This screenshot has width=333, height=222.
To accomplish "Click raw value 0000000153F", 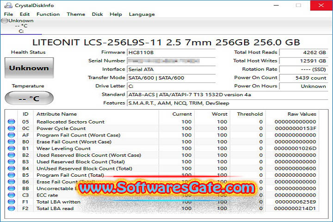I will [x=296, y=128].
